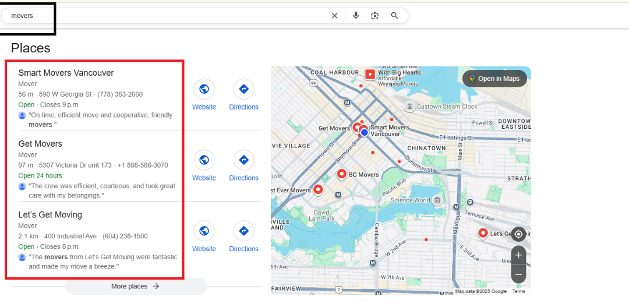Viewport: 629px width, 307px height.
Task: Click the blue current-location dot on map
Action: [364, 132]
